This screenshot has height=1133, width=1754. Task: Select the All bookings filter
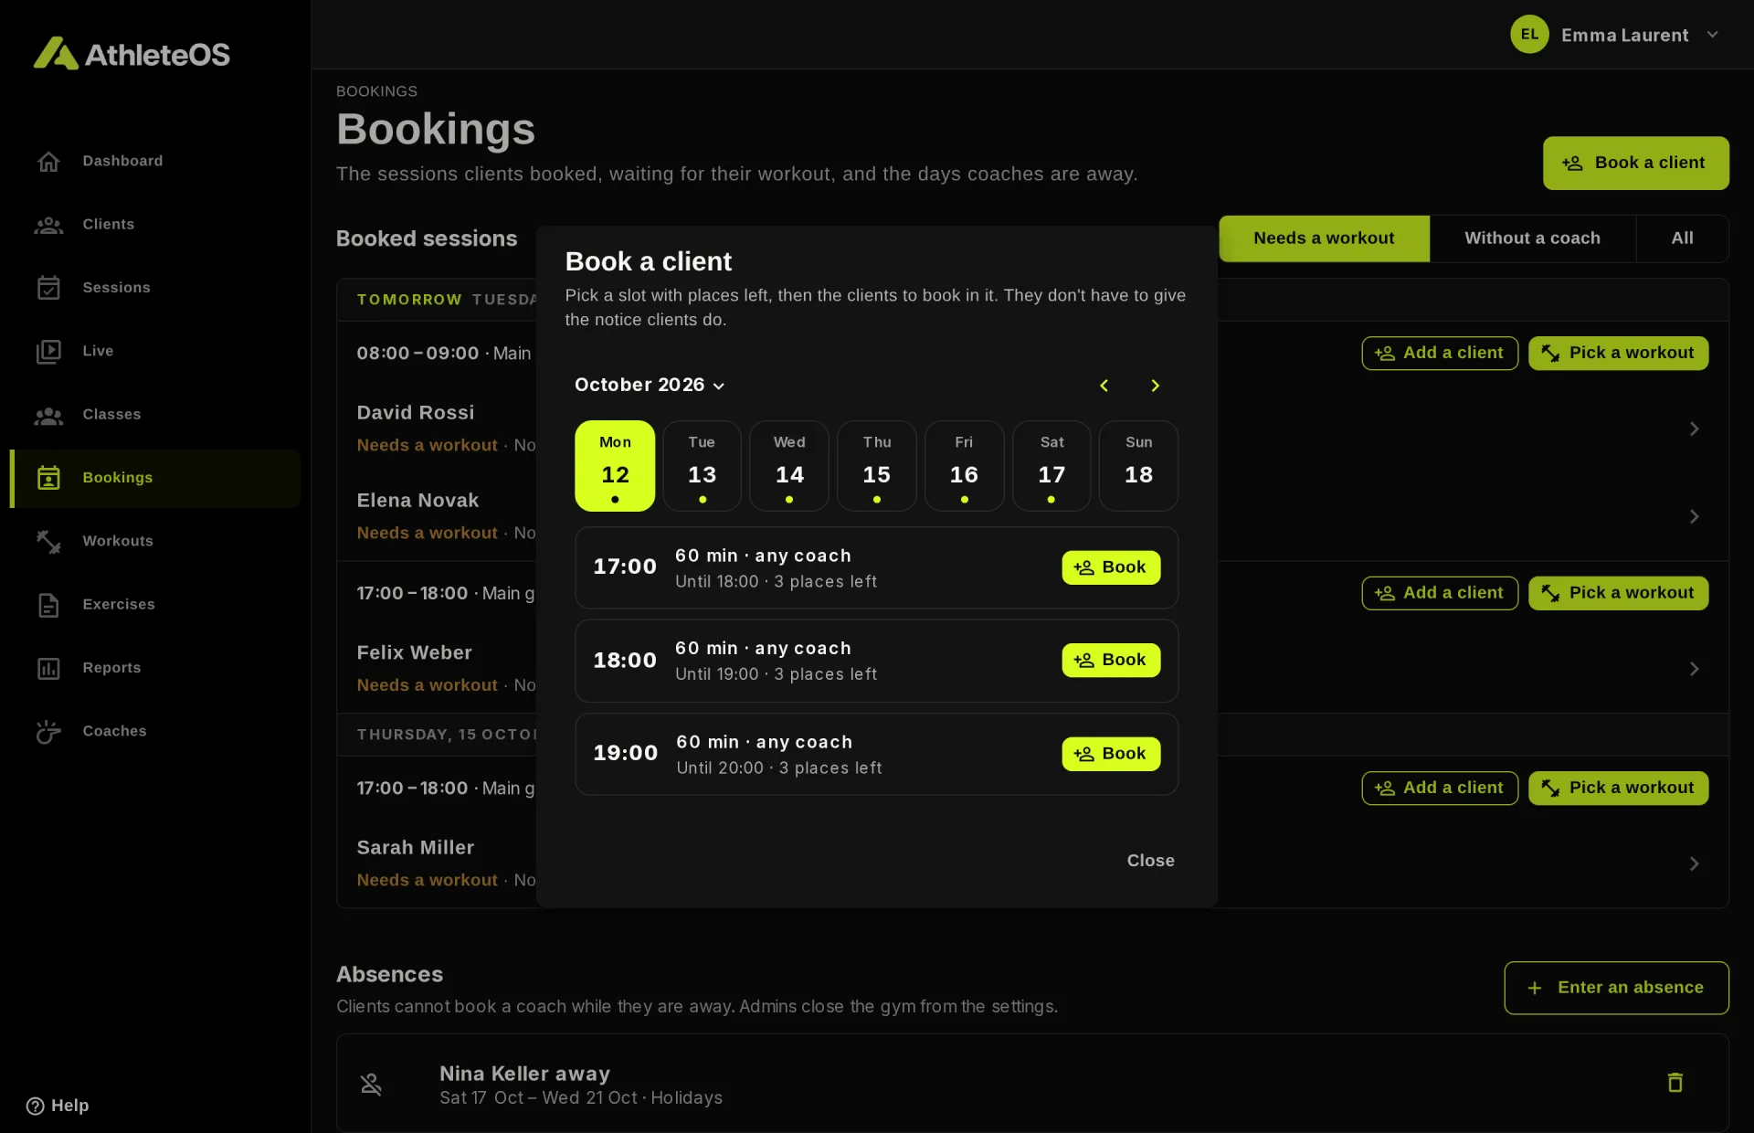(1682, 238)
